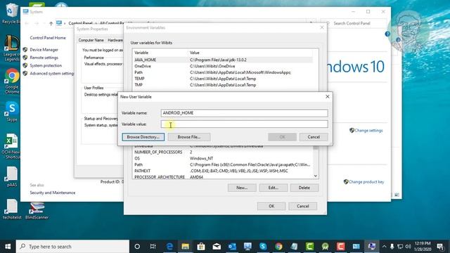This screenshot has height=253, width=450.
Task: Launch the BlindScanner desktop shortcut
Action: [x=37, y=211]
